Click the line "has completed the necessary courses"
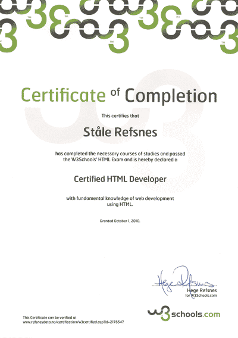The image size is (238, 338). click(x=120, y=154)
